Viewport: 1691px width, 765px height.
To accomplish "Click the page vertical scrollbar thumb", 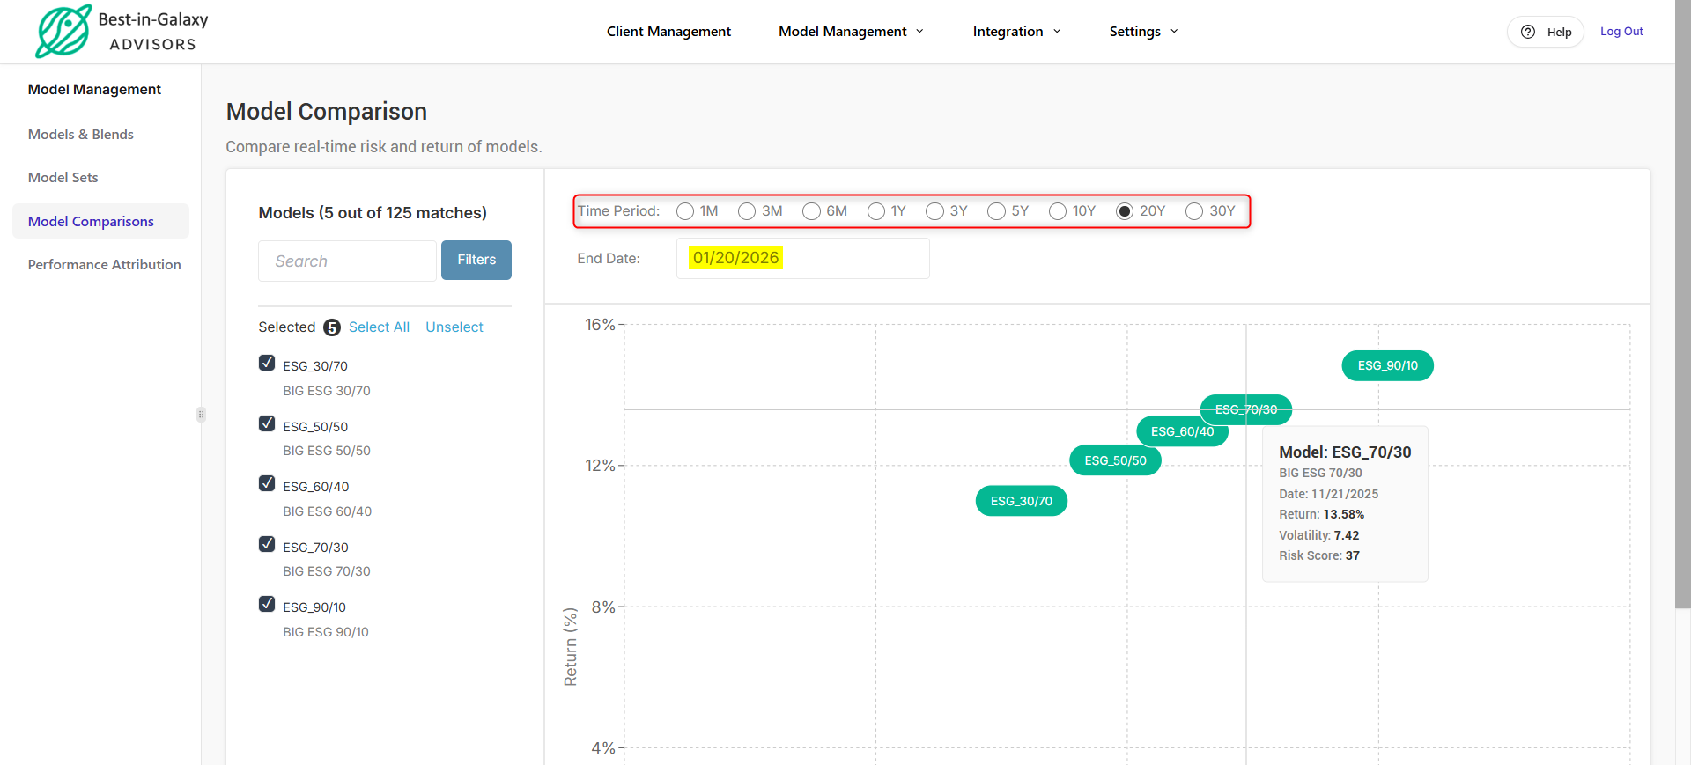I will tap(1683, 304).
